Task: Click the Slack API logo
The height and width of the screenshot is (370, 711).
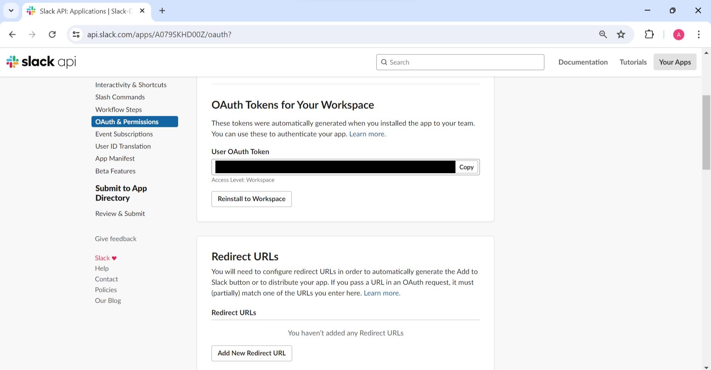Action: click(41, 62)
